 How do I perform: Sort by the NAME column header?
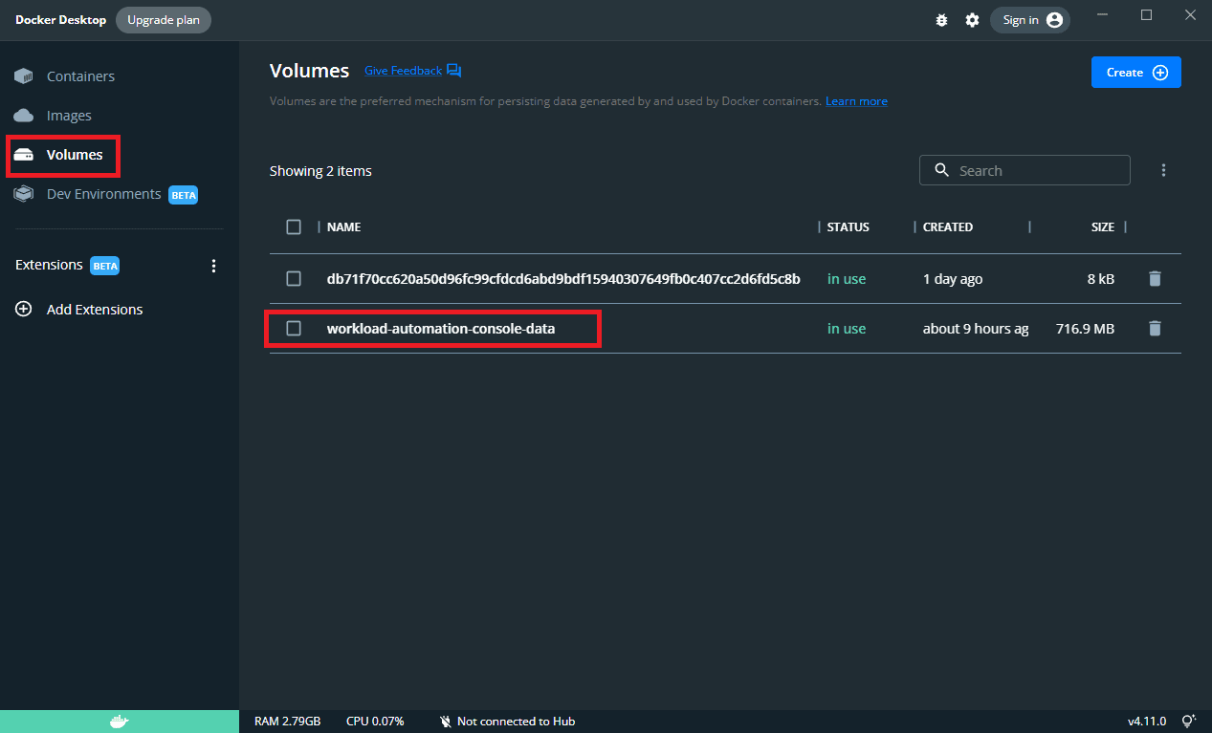click(x=344, y=227)
